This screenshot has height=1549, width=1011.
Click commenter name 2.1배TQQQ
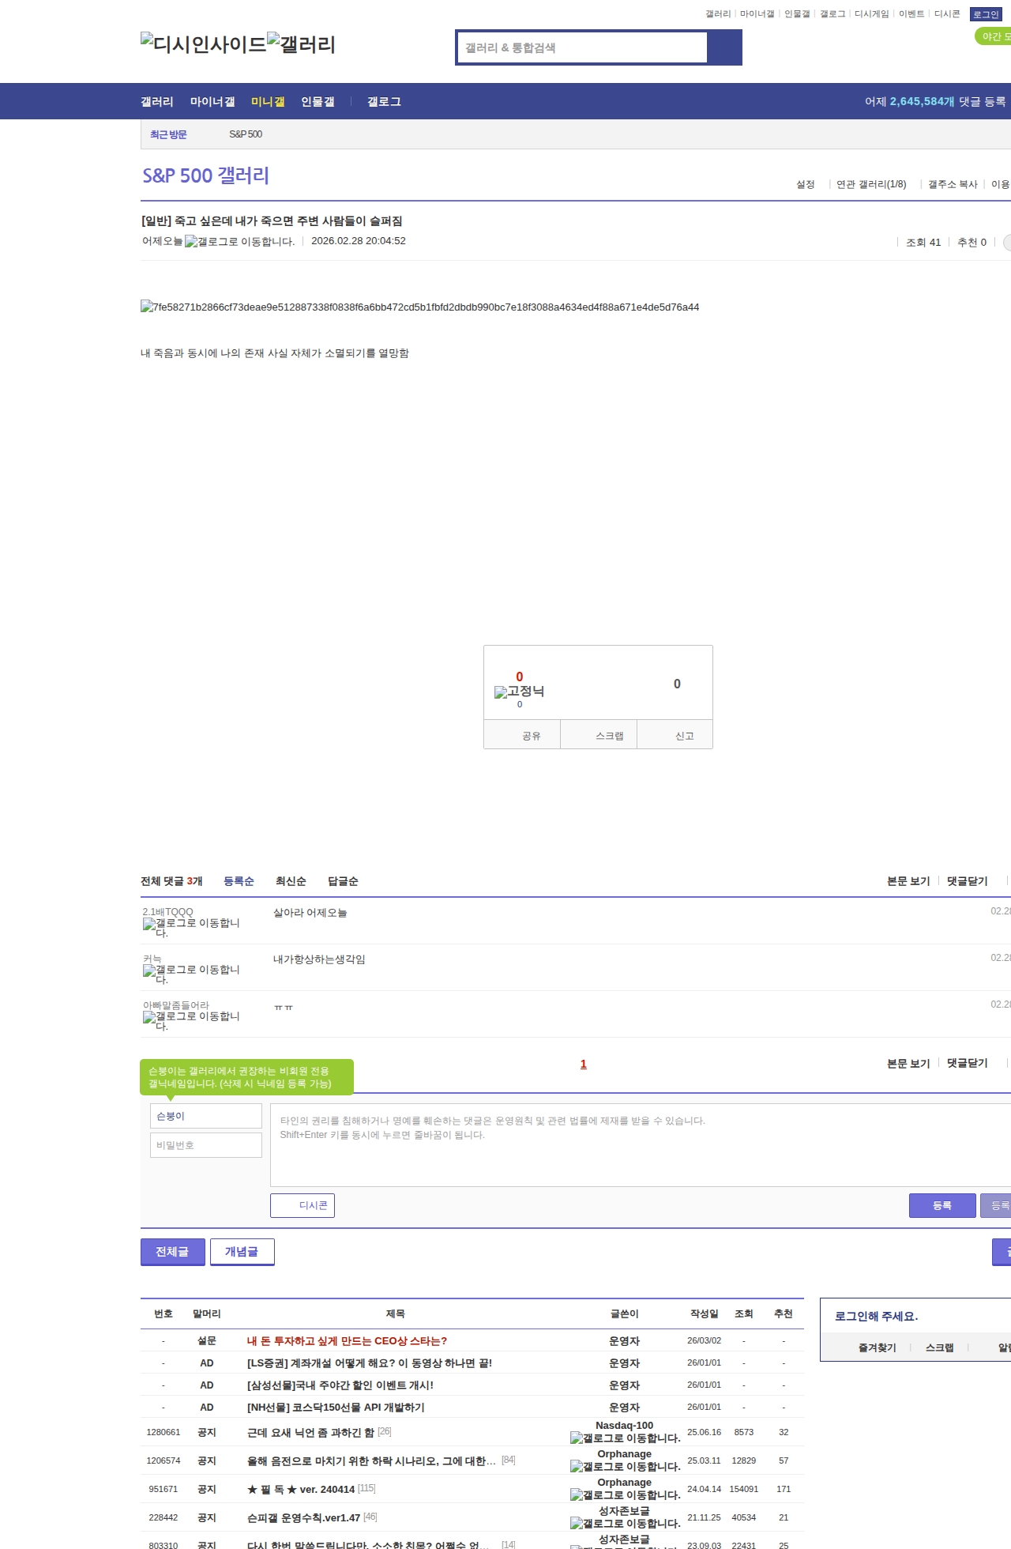pyautogui.click(x=167, y=912)
